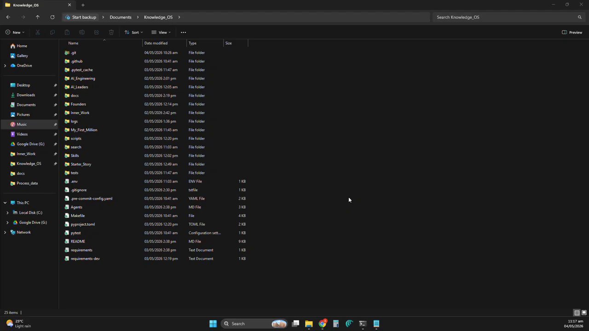The image size is (589, 331).
Task: Go back with the Back arrow
Action: 8,17
